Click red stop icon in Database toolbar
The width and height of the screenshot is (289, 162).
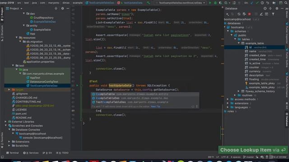click(249, 14)
